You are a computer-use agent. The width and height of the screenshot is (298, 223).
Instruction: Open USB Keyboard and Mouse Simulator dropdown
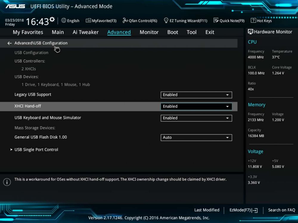(196, 118)
